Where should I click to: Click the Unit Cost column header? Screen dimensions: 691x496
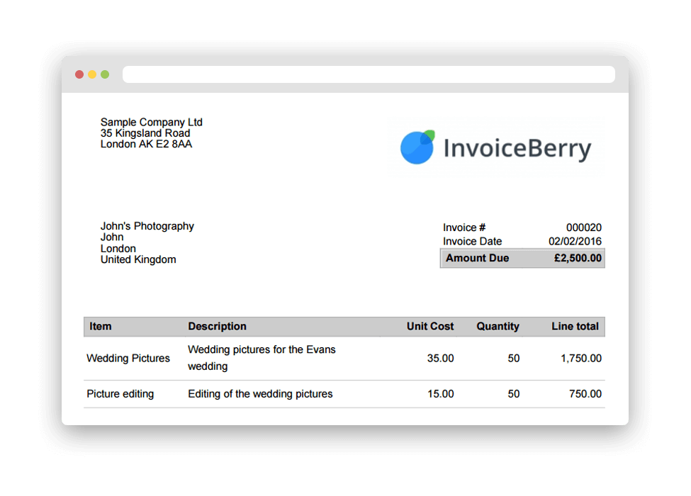[x=429, y=327]
